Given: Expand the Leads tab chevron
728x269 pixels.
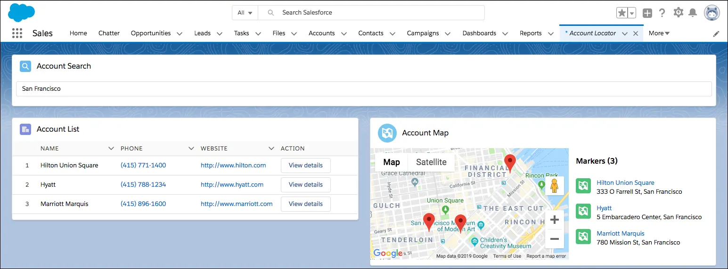Looking at the screenshot, I should (220, 33).
